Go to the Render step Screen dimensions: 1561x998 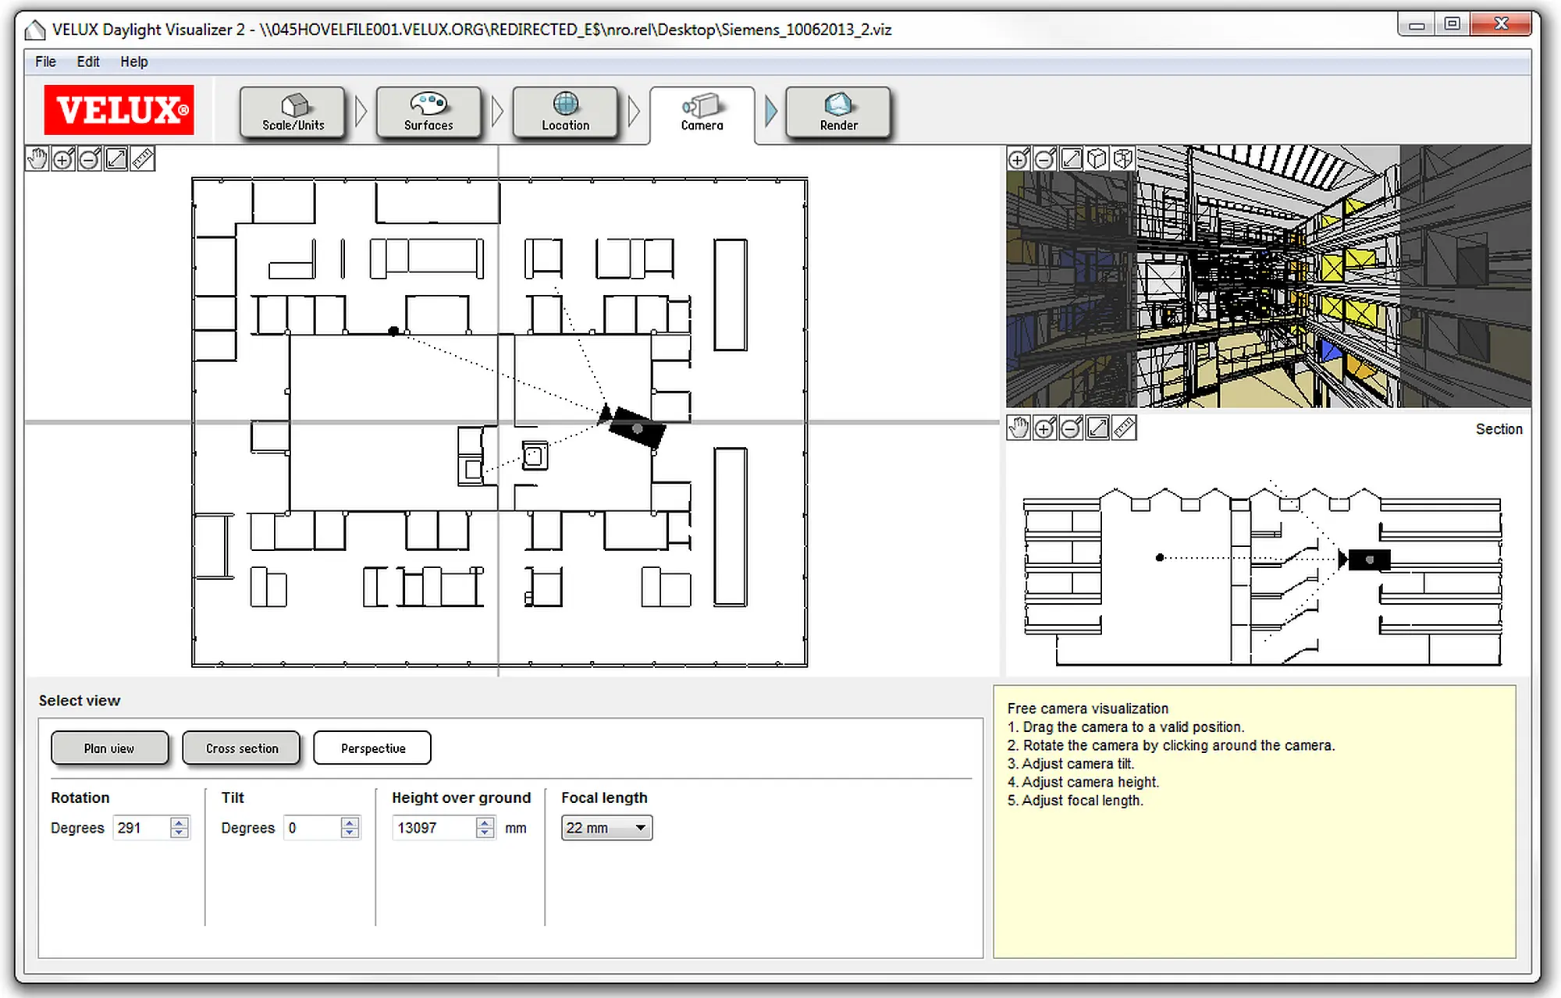click(838, 113)
